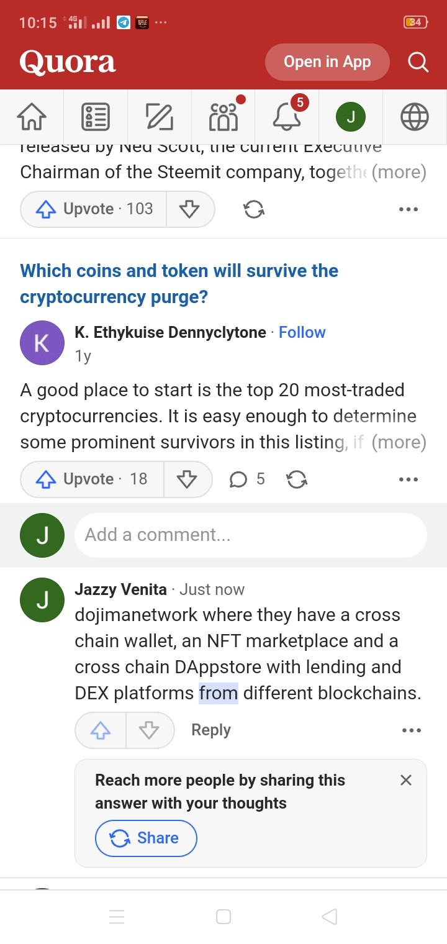This screenshot has width=447, height=944.
Task: Open the three-dot menu on Jazzy Venita's comment
Action: click(x=412, y=730)
